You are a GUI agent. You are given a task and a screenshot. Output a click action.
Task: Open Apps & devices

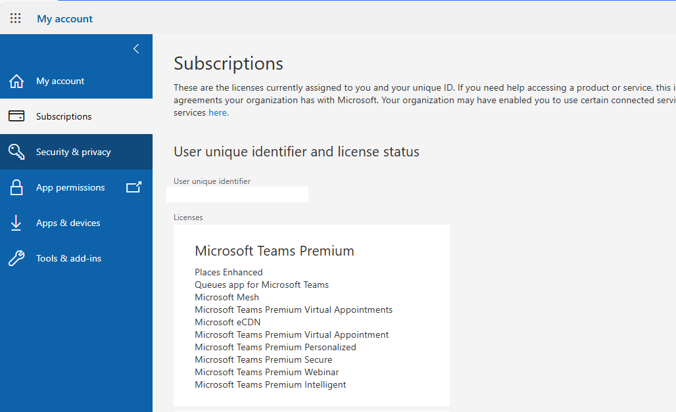[76, 223]
